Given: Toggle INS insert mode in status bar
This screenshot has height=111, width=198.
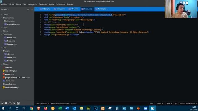Looking at the screenshot, I should point(151,104).
